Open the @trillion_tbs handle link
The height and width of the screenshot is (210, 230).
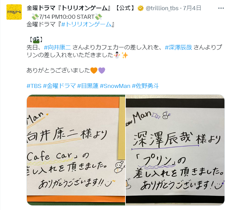click(162, 8)
